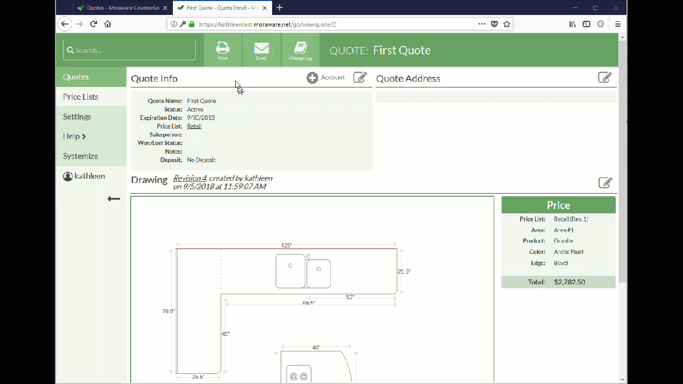Switch to Quotes Moraware CounterGo tab
The height and width of the screenshot is (384, 683).
(122, 8)
